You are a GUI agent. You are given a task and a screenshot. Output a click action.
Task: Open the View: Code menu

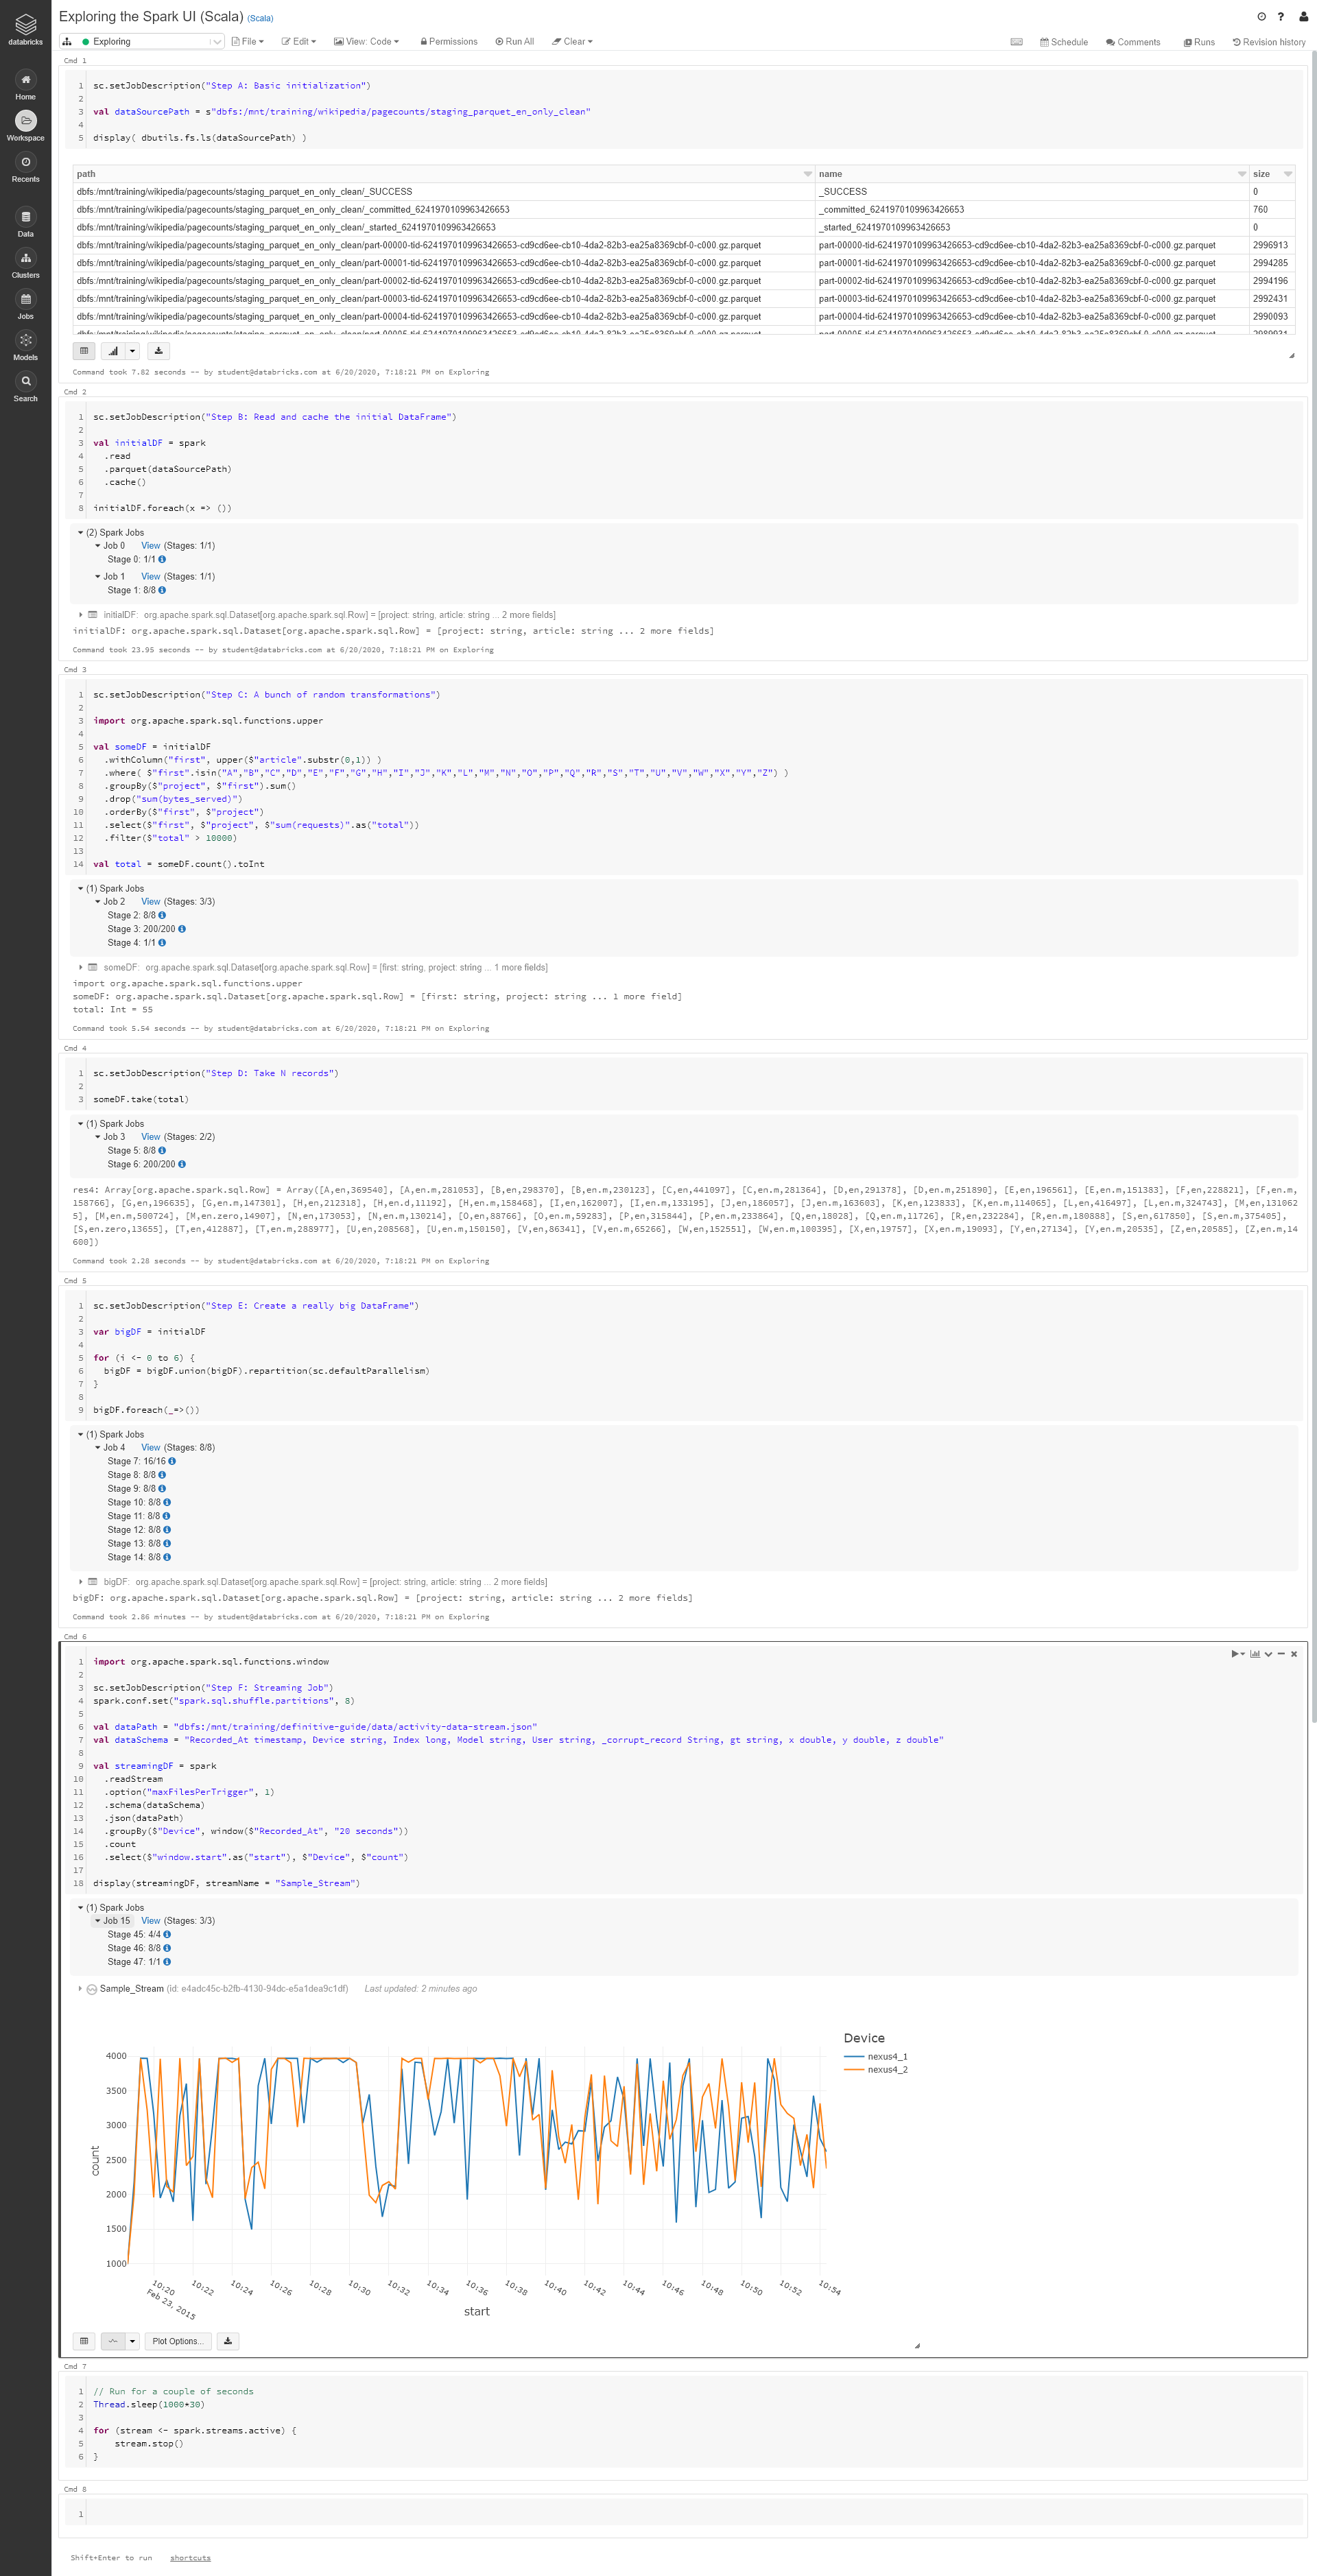coord(366,42)
